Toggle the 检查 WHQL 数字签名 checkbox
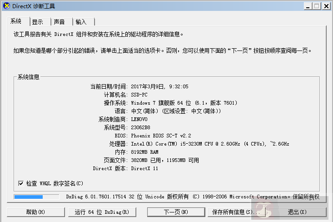Screen dimensions: 333x222 [x=21, y=183]
